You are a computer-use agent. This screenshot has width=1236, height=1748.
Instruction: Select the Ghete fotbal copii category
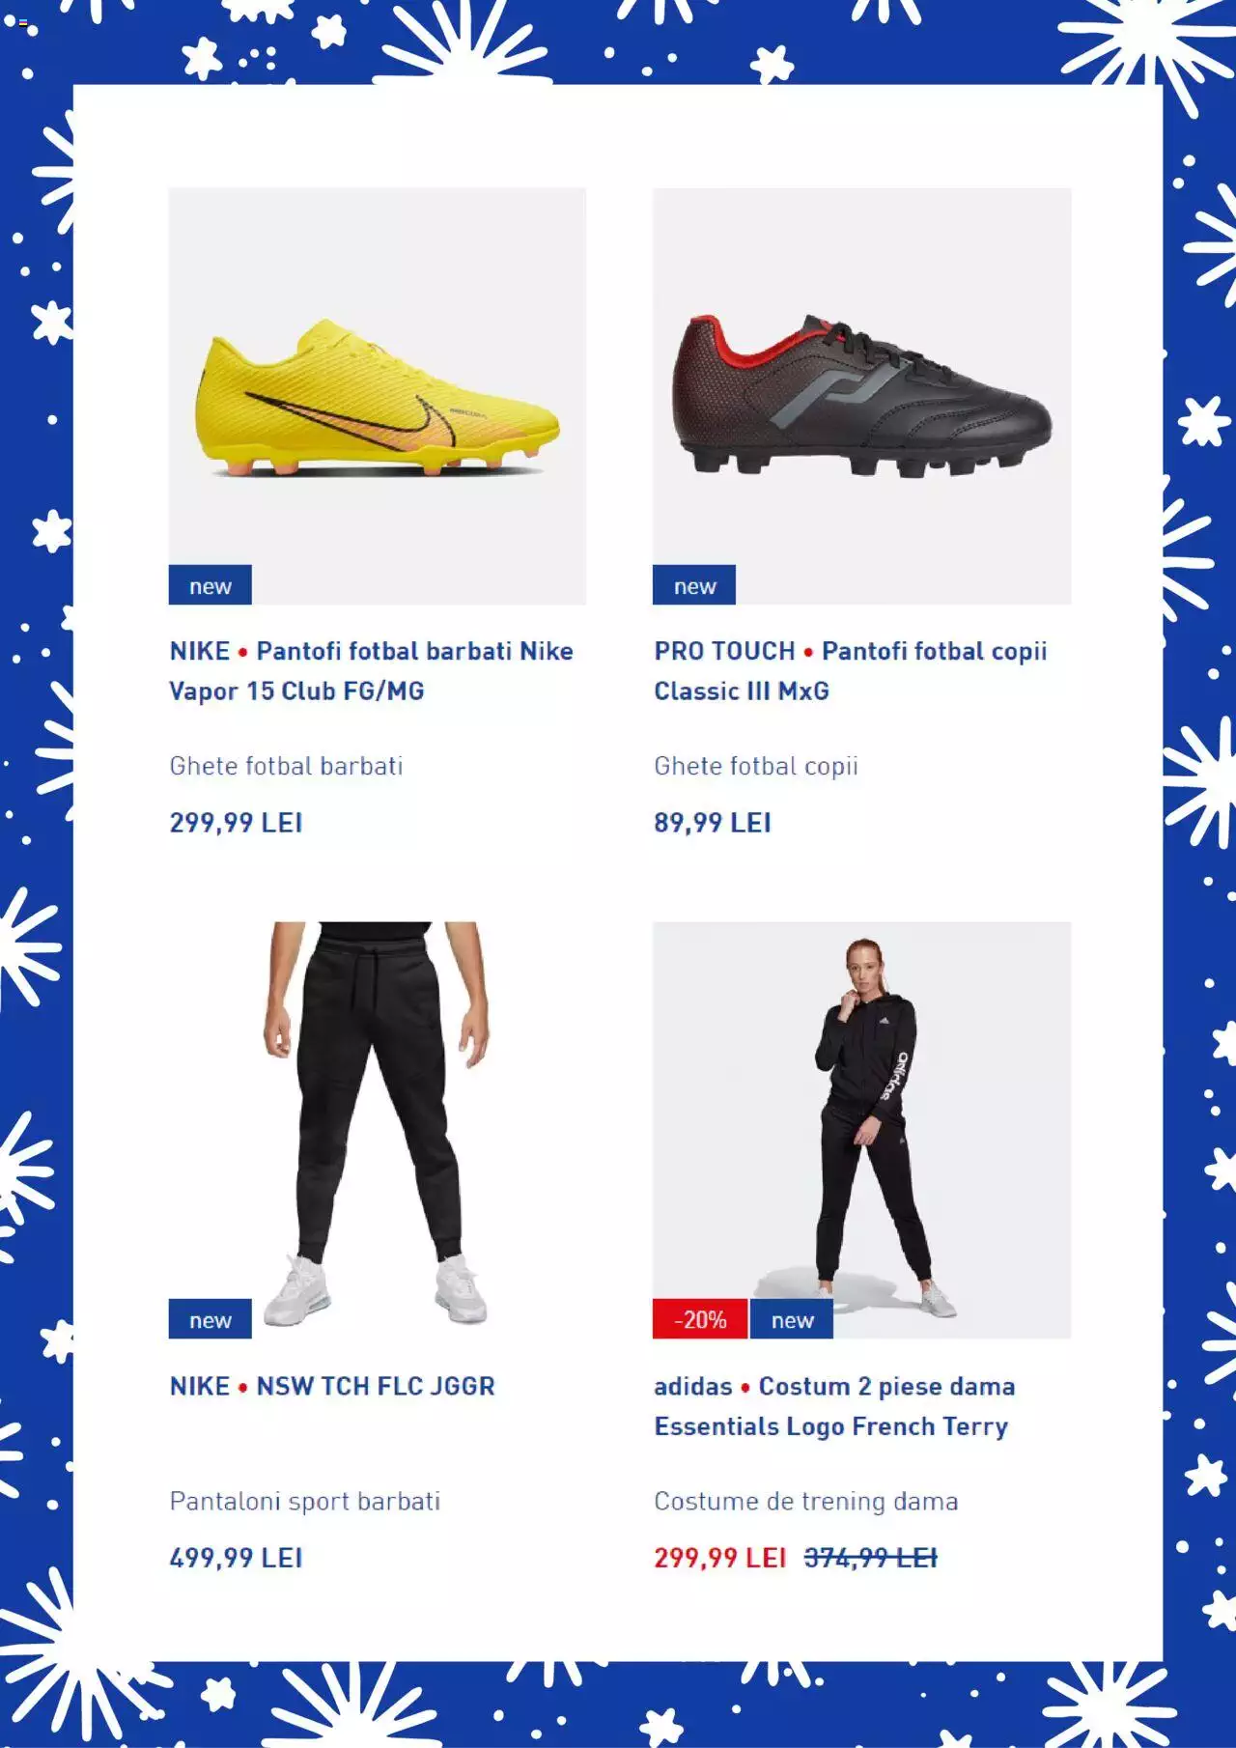coord(756,766)
